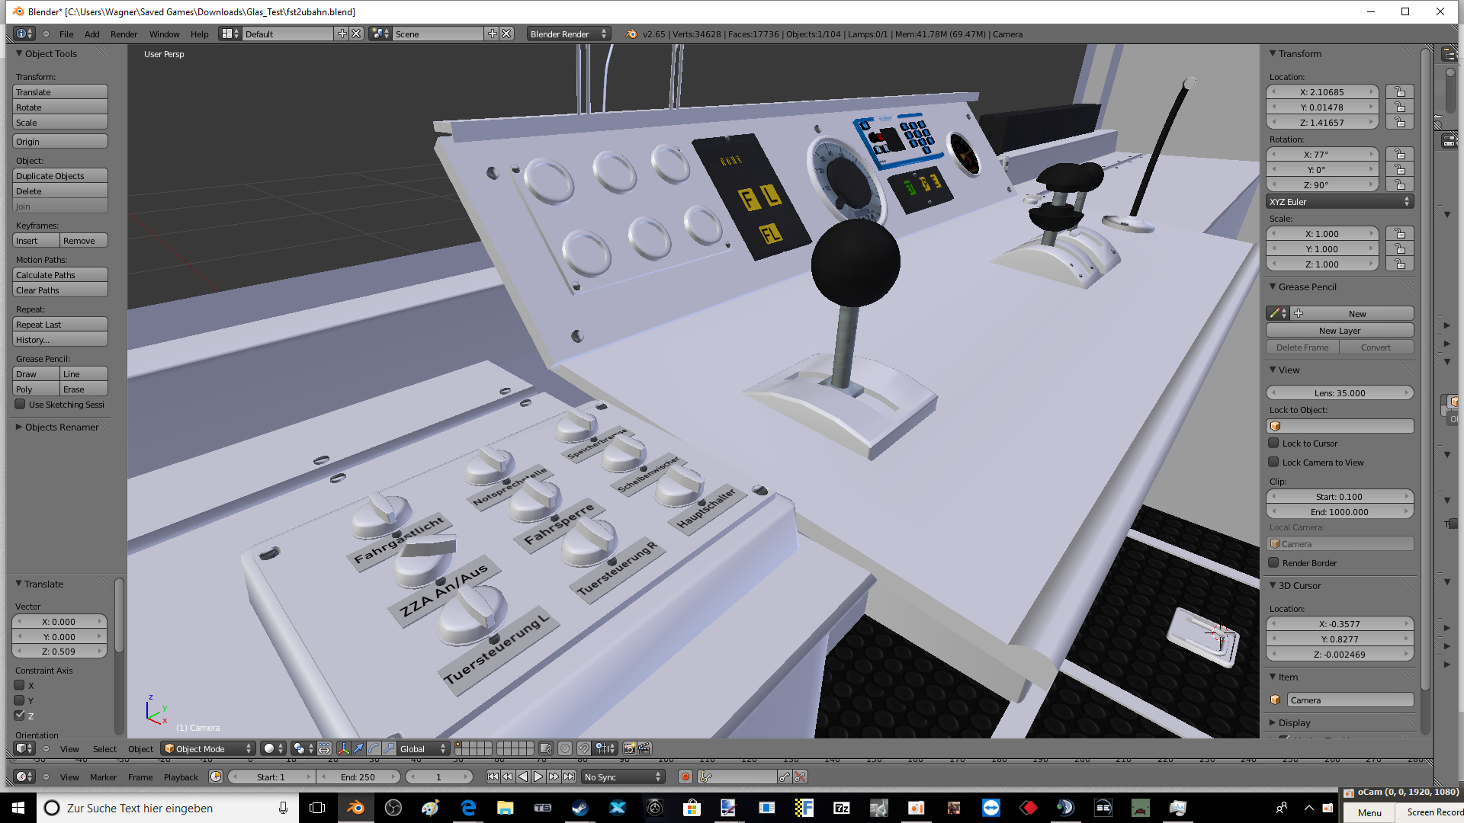Click the OpenGL render image camera icon

tap(629, 748)
